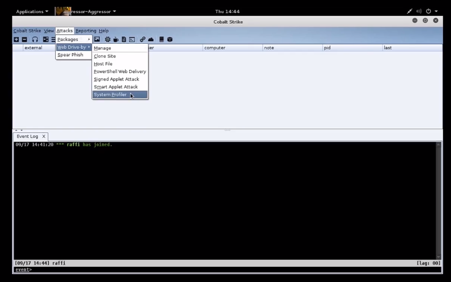Screen dimensions: 451x282
Task: Select Manage in Web Drive-by submenu
Action: pyautogui.click(x=120, y=48)
